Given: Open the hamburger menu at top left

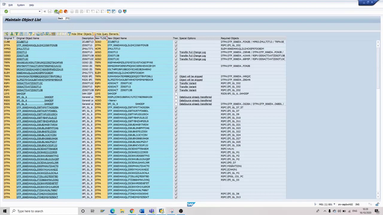Looking at the screenshot, I should (4, 4).
